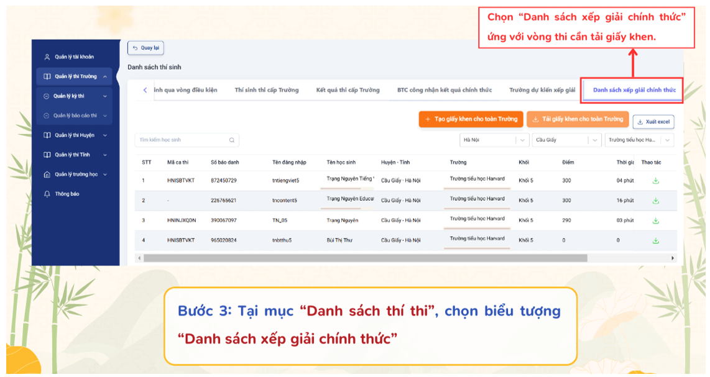The image size is (710, 377).
Task: Open the Thông báo notification bell
Action: pyautogui.click(x=47, y=193)
